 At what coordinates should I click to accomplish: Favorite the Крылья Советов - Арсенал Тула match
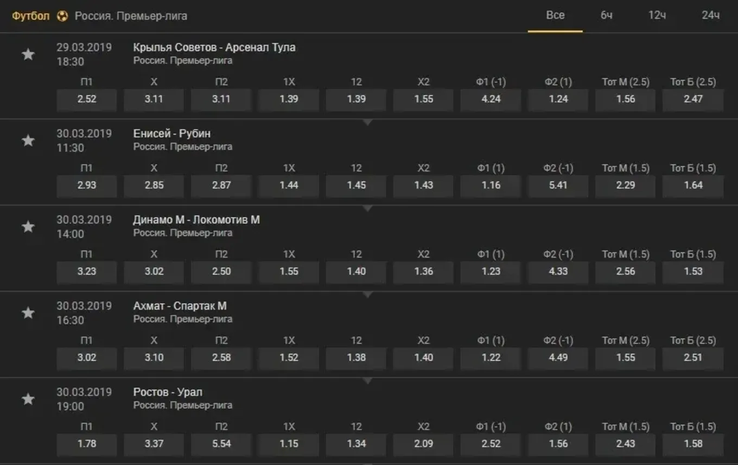tap(28, 54)
